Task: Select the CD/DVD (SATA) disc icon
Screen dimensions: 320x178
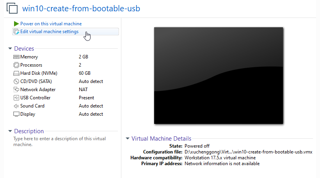Action: [16, 81]
